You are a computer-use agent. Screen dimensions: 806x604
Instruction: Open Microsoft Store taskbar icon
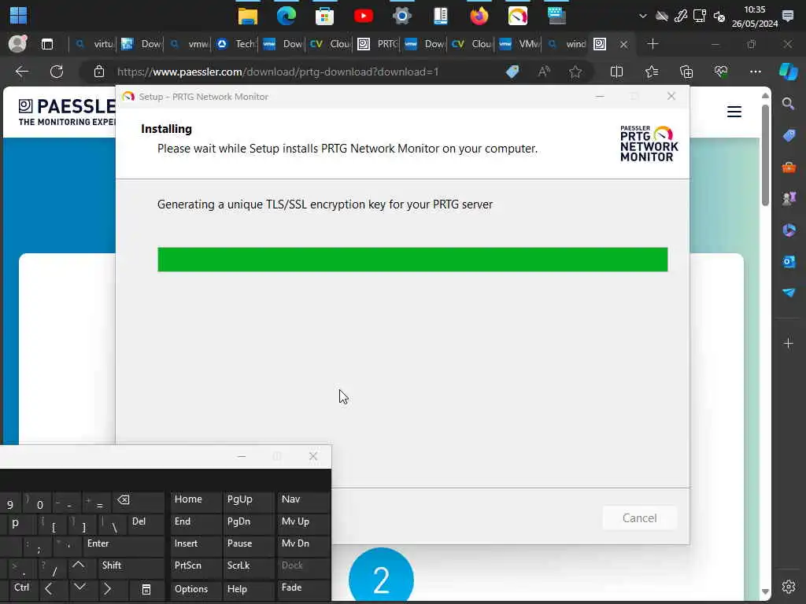pos(325,16)
